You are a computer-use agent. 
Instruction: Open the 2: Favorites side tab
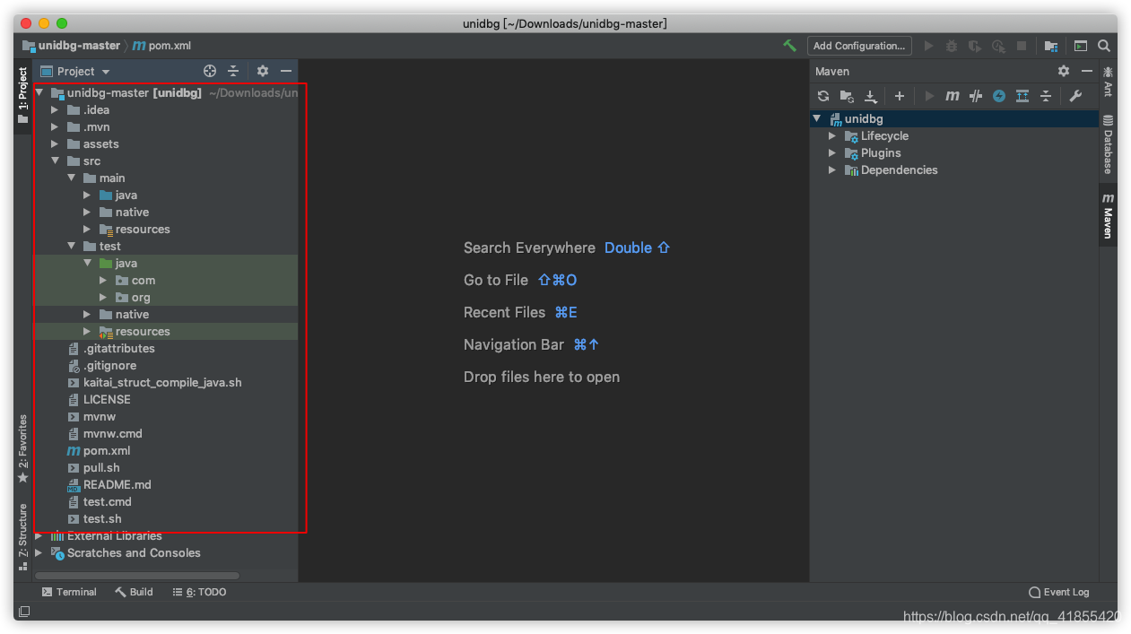pos(23,448)
